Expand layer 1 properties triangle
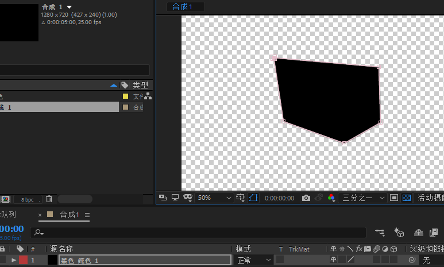The width and height of the screenshot is (444, 267). [x=14, y=260]
